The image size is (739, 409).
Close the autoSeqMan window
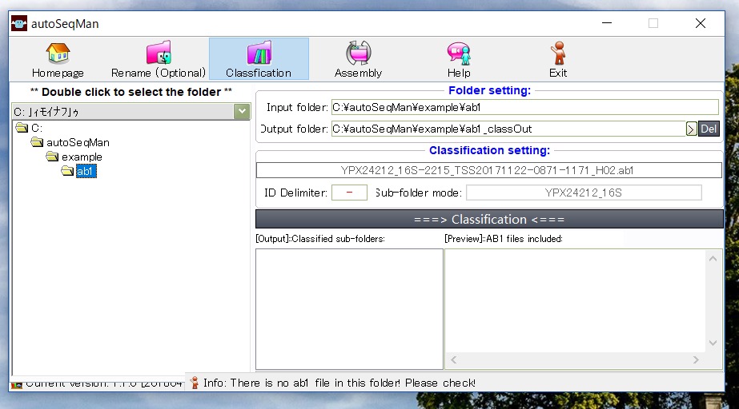click(701, 23)
